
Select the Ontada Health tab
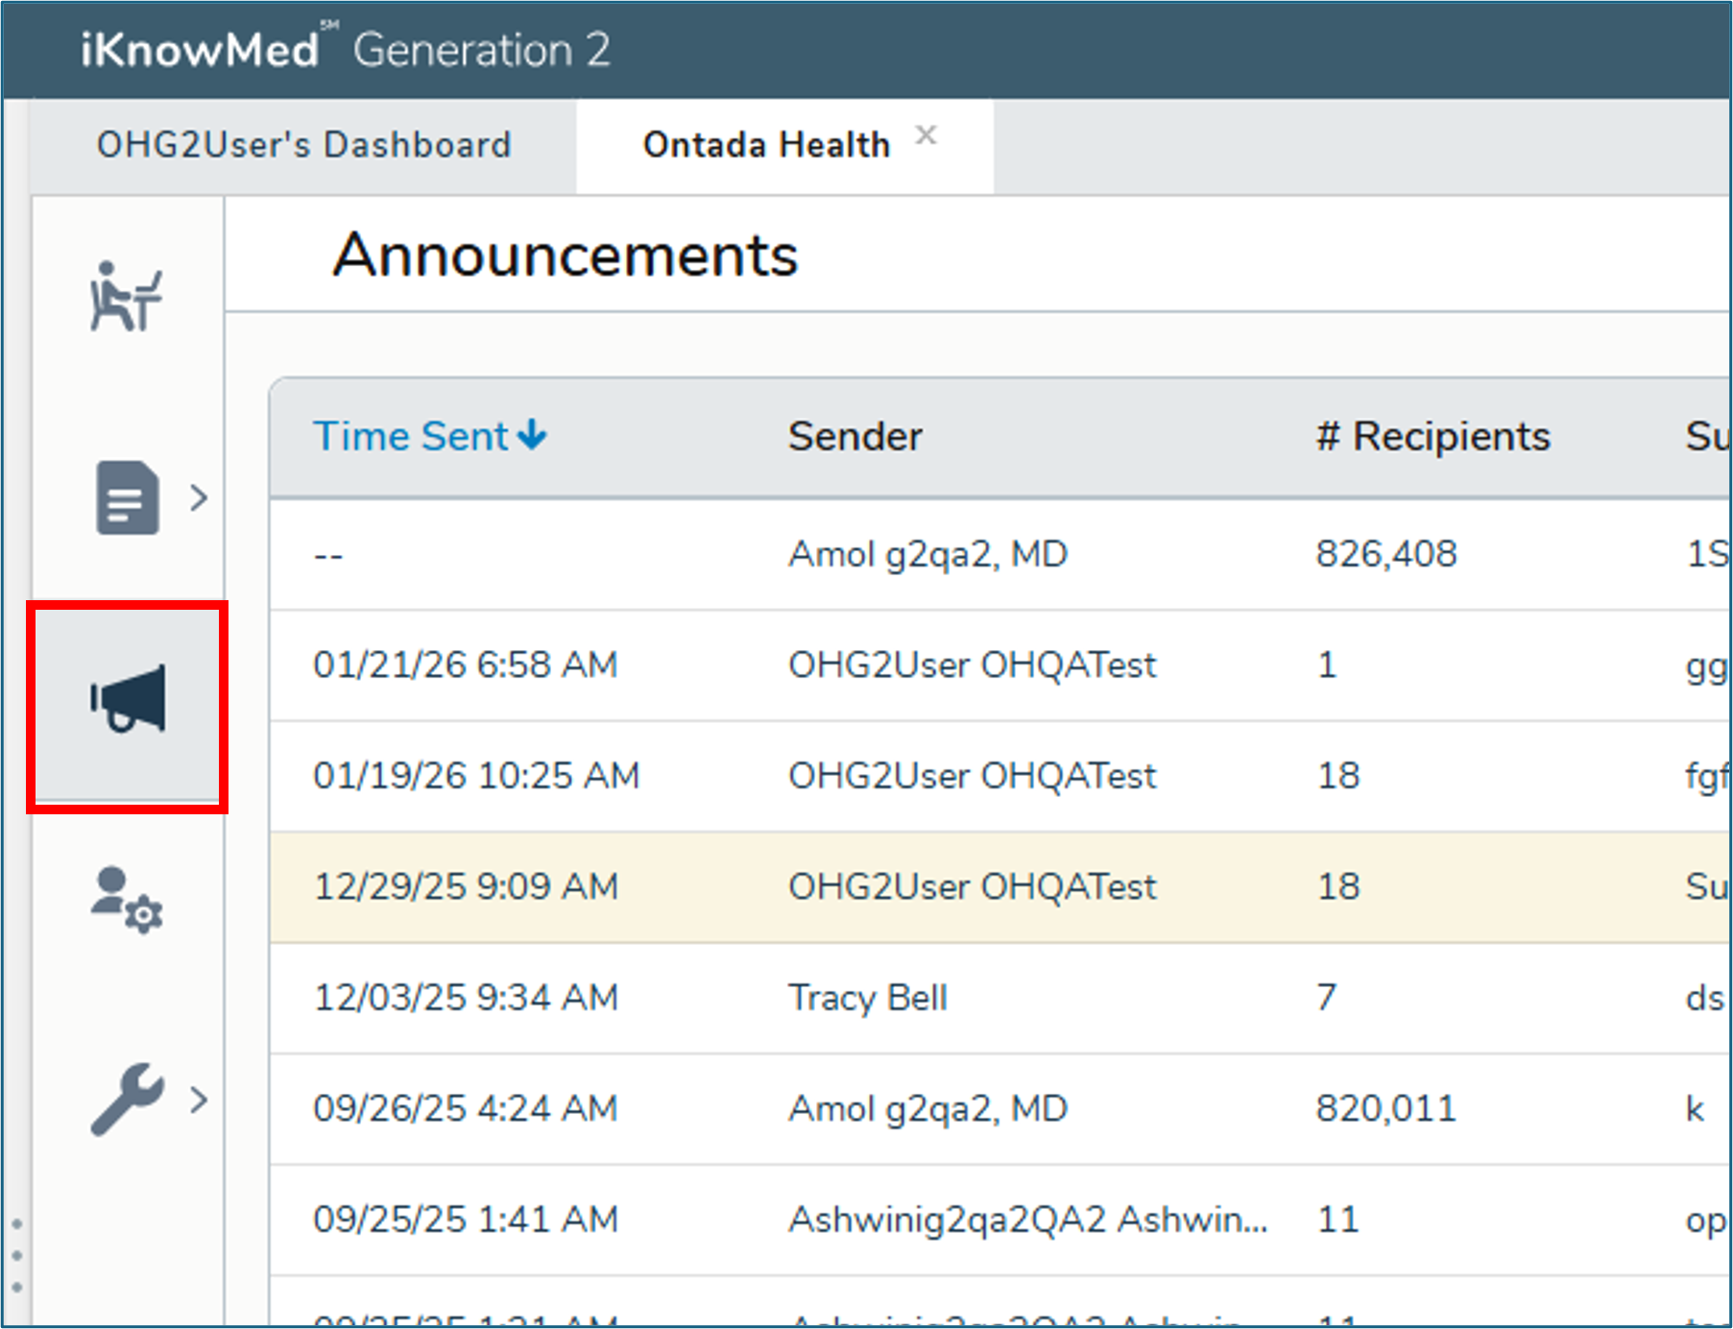765,145
